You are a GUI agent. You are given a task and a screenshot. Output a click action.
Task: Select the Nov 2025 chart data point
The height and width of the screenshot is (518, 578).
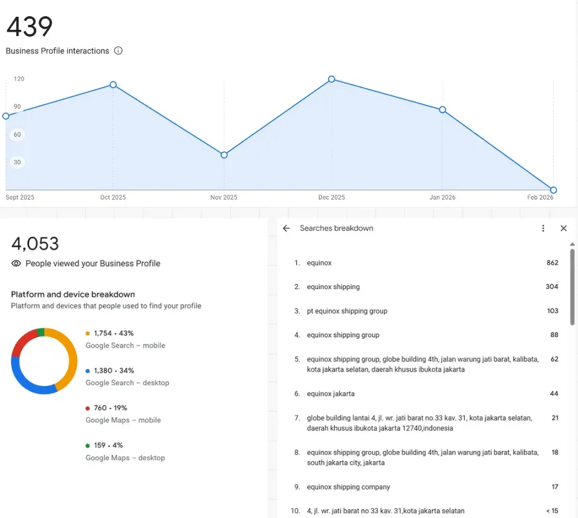pyautogui.click(x=224, y=155)
